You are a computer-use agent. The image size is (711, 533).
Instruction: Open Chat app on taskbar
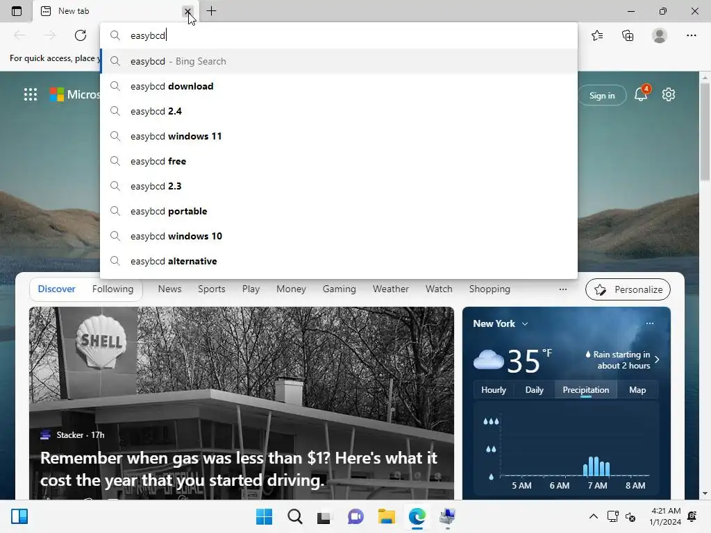(355, 516)
